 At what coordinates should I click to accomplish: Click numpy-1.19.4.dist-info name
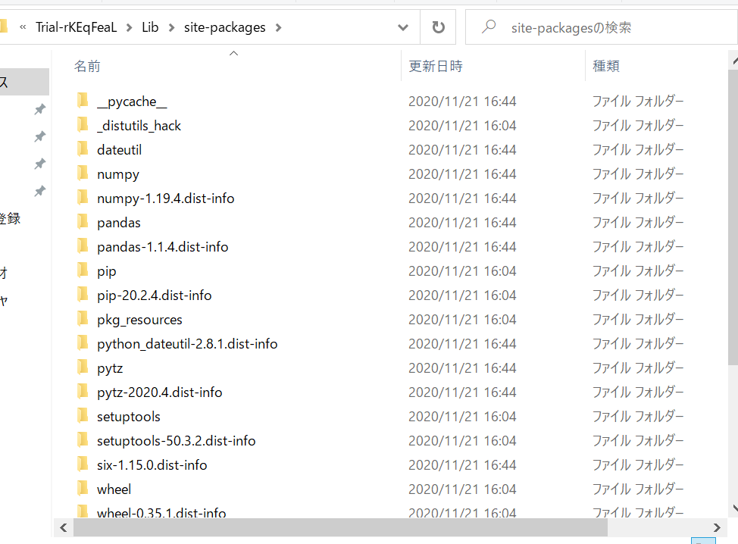pyautogui.click(x=166, y=199)
